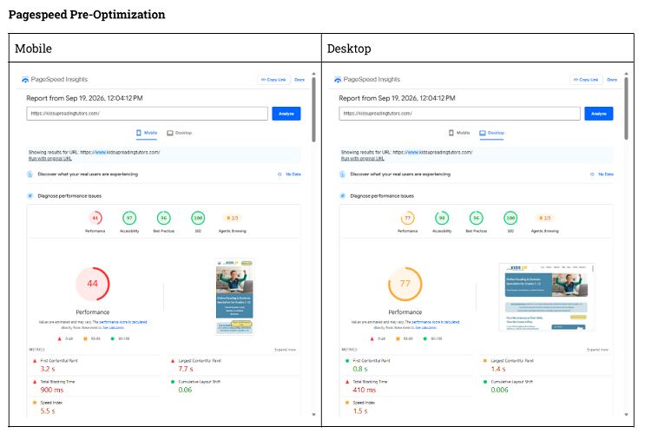Screen dimensions: 645x433
Task: Click the large red 44 Performance gauge
Action: point(93,284)
